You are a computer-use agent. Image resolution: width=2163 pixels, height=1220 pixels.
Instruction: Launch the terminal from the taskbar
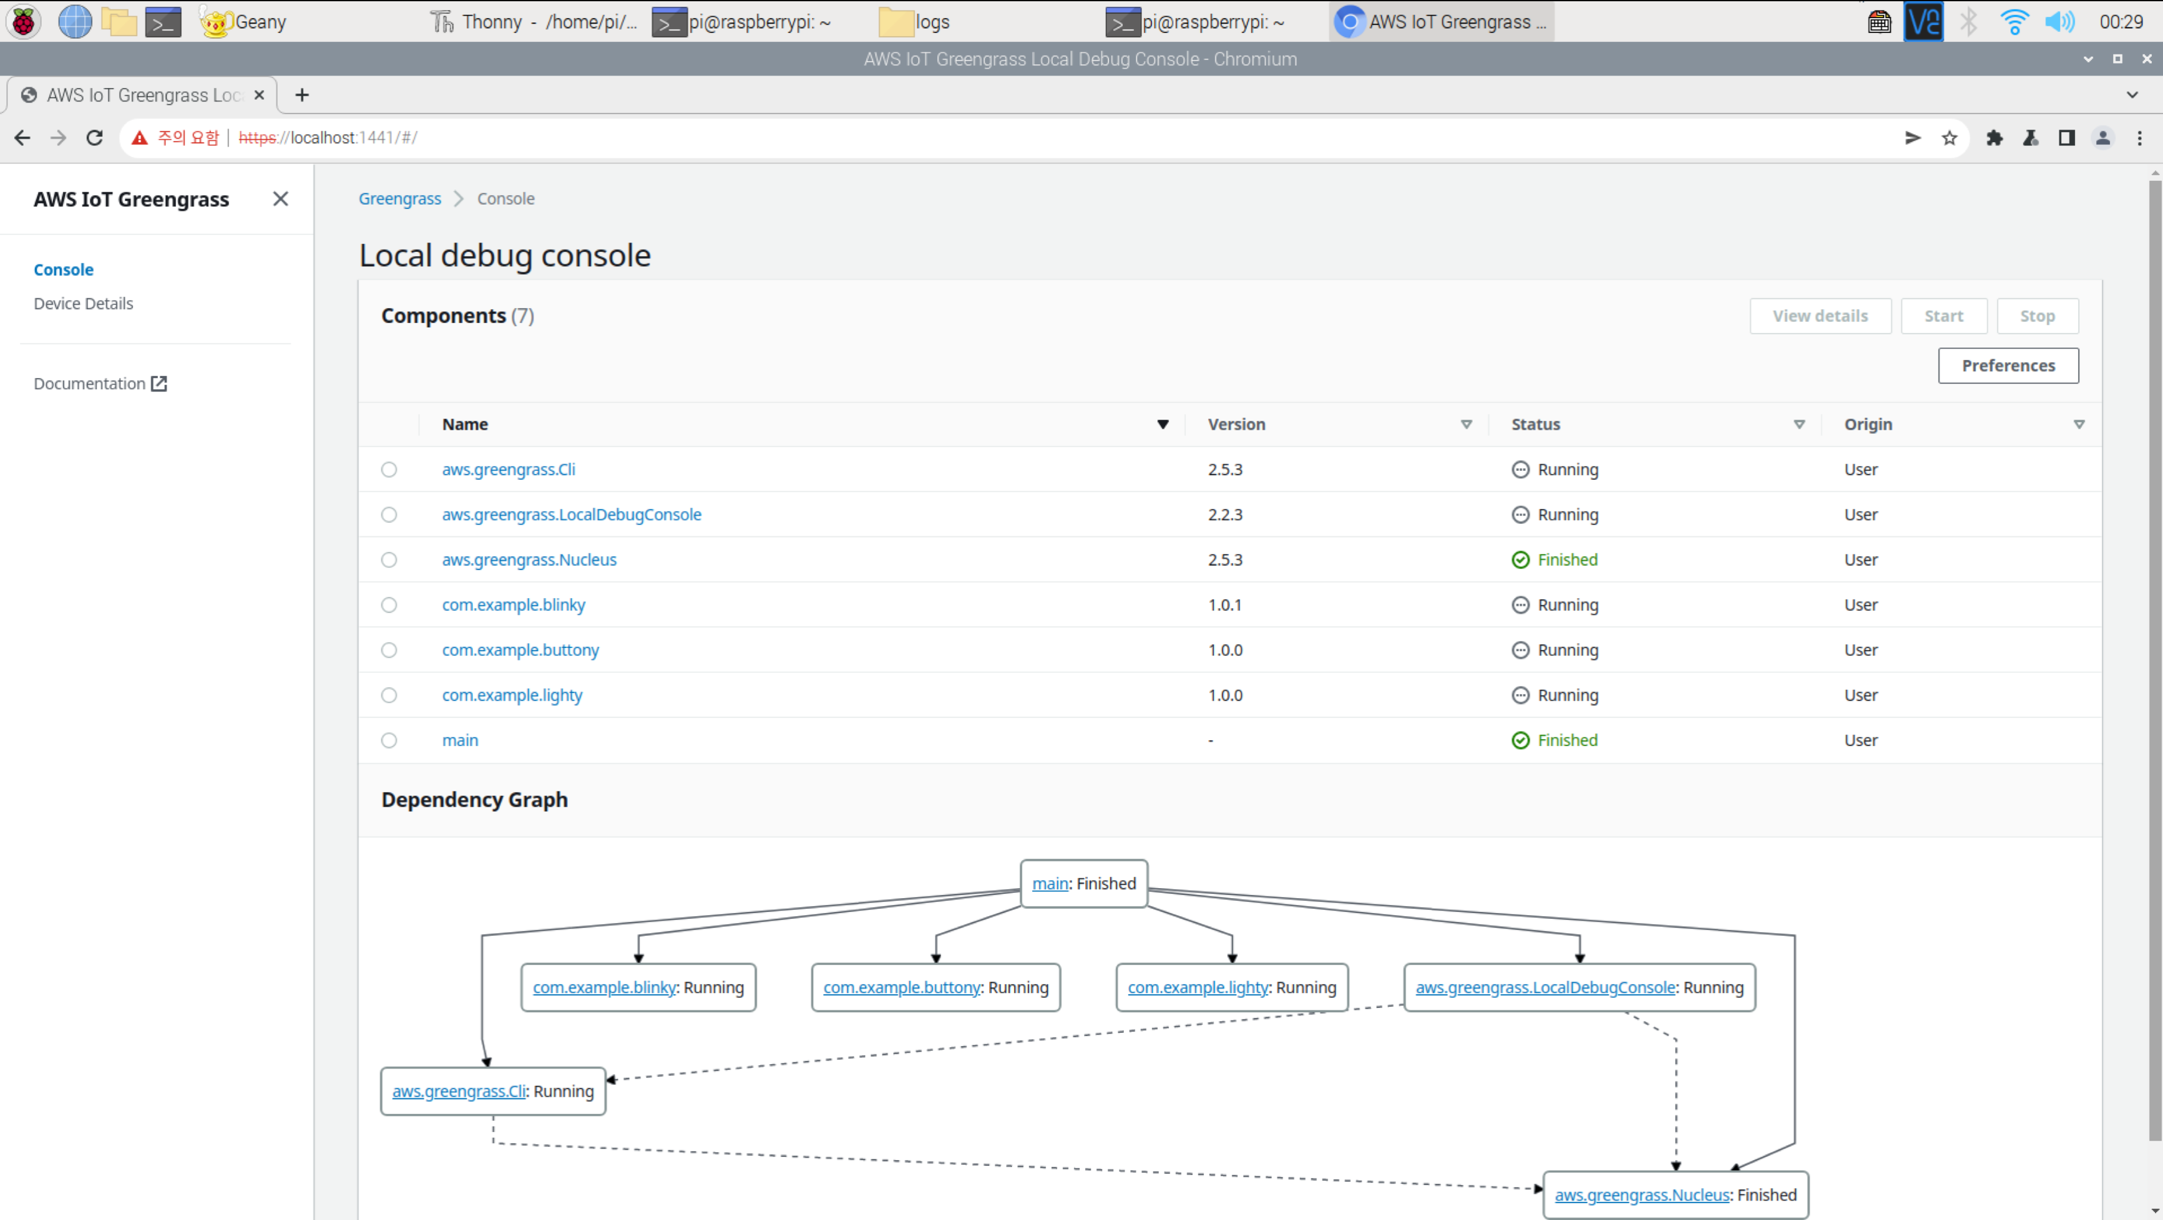[163, 22]
